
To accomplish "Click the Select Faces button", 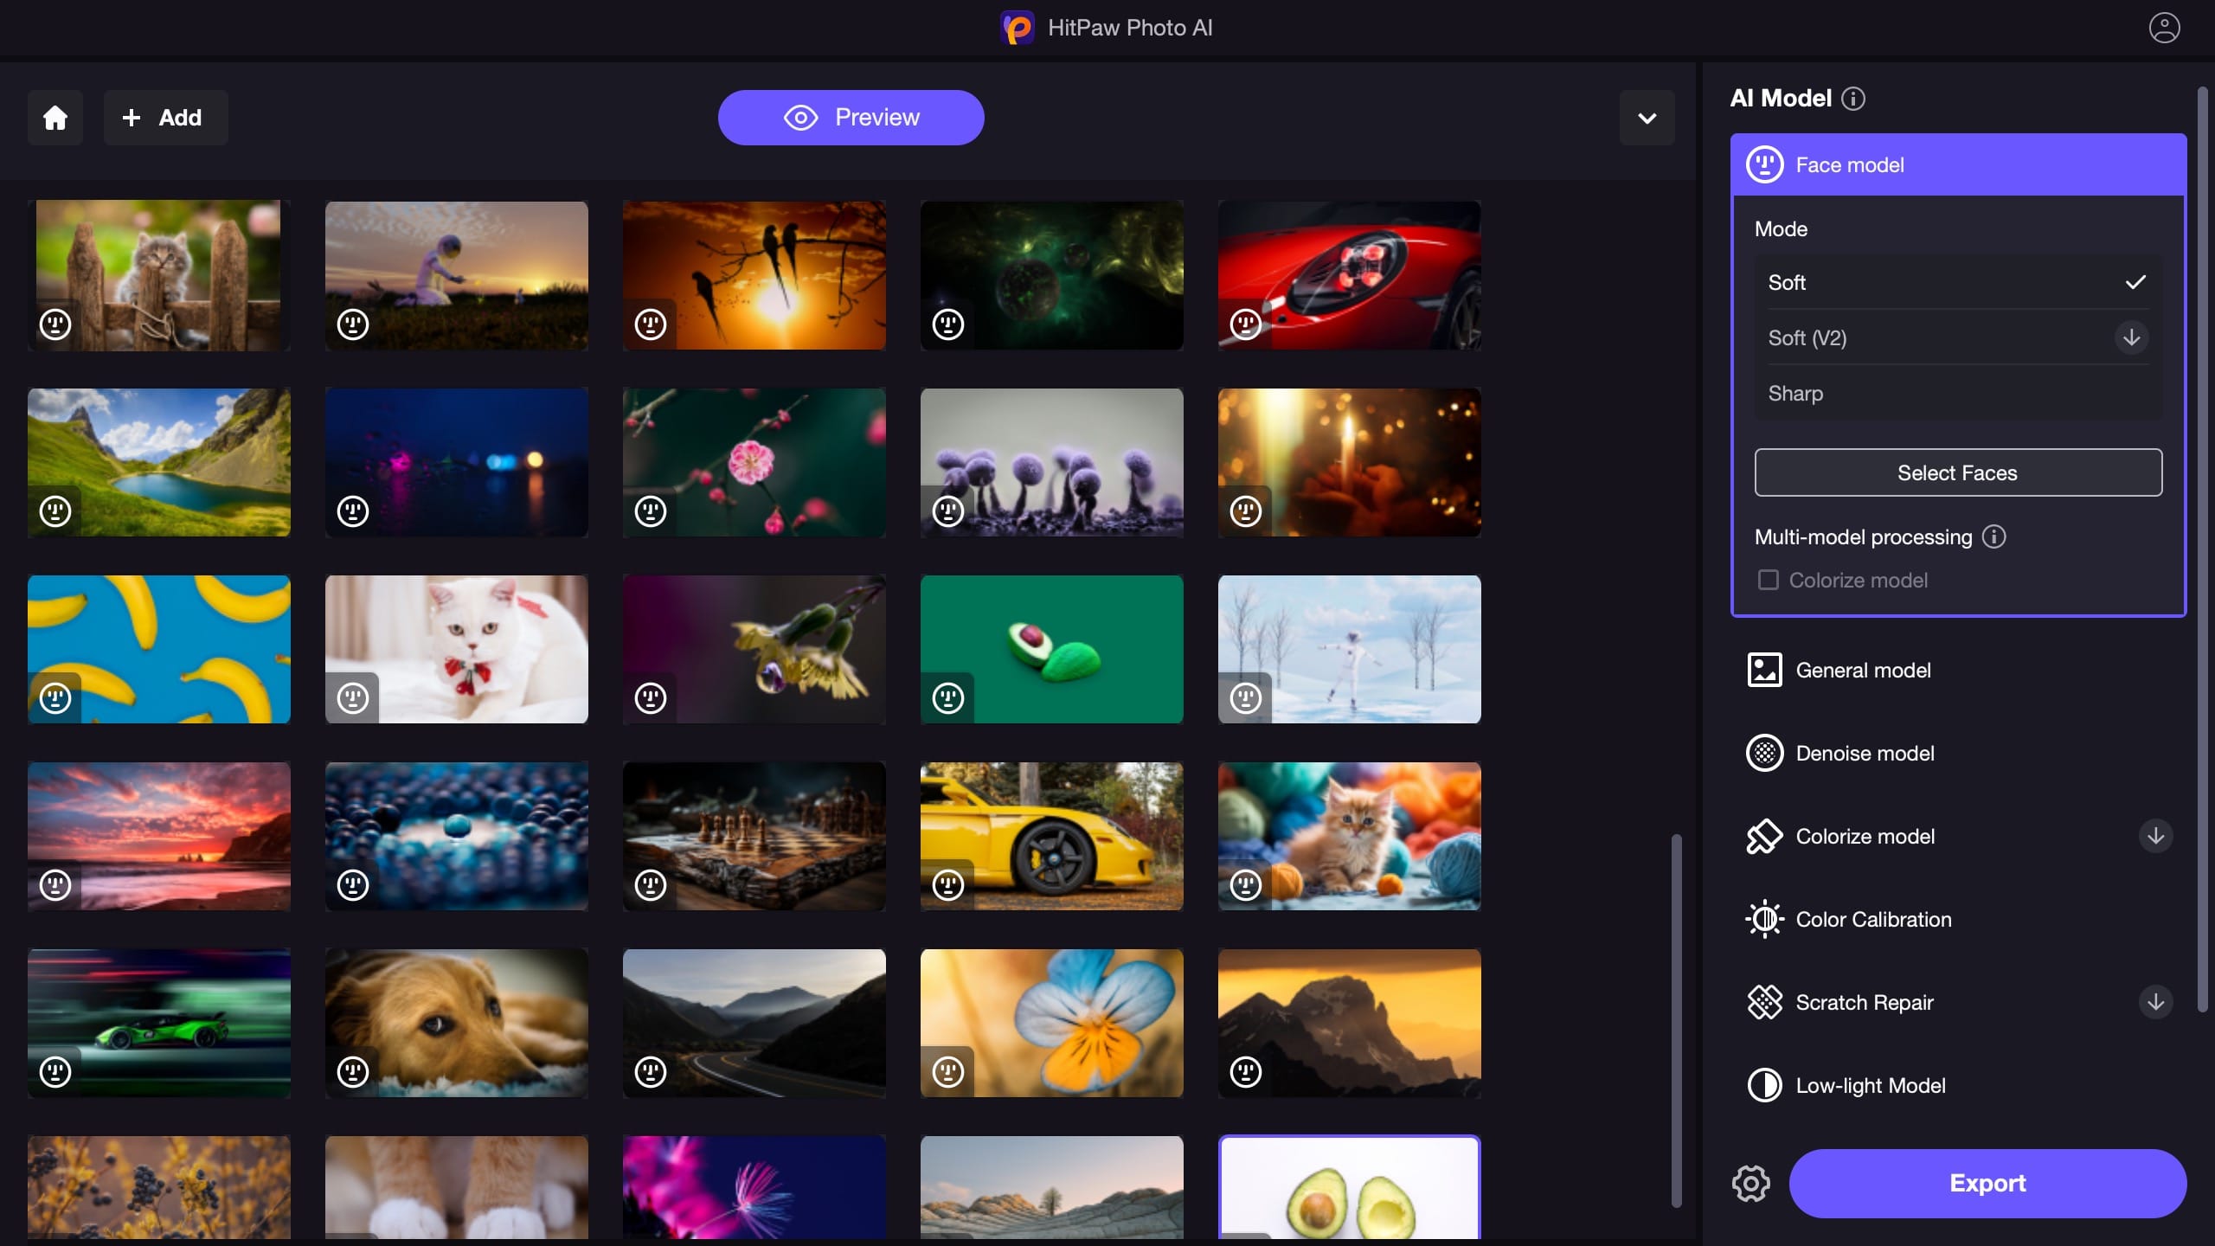I will [x=1957, y=473].
